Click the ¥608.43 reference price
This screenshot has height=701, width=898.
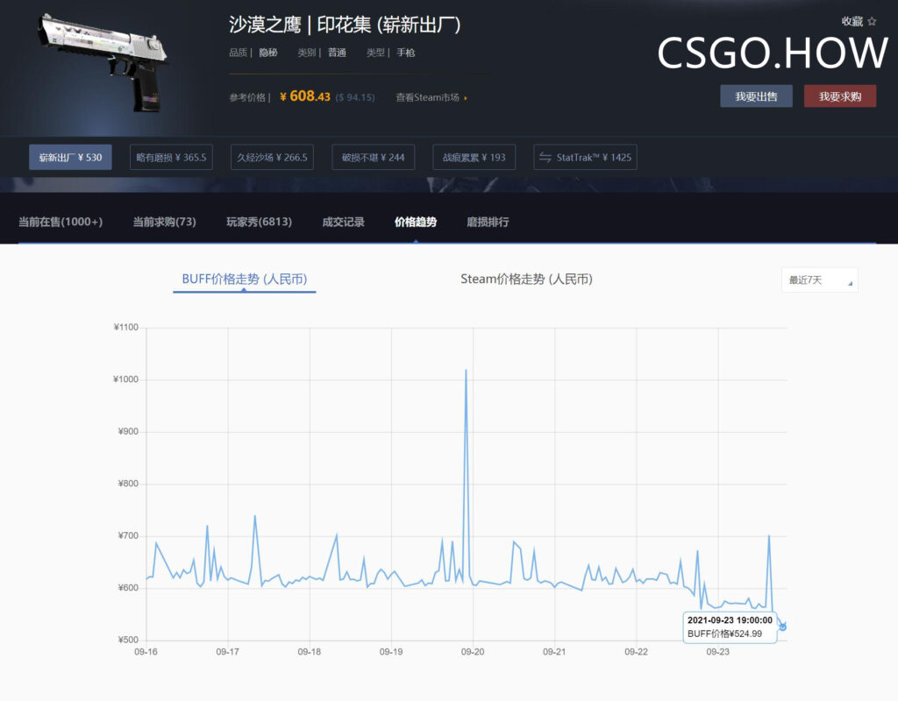click(x=304, y=96)
